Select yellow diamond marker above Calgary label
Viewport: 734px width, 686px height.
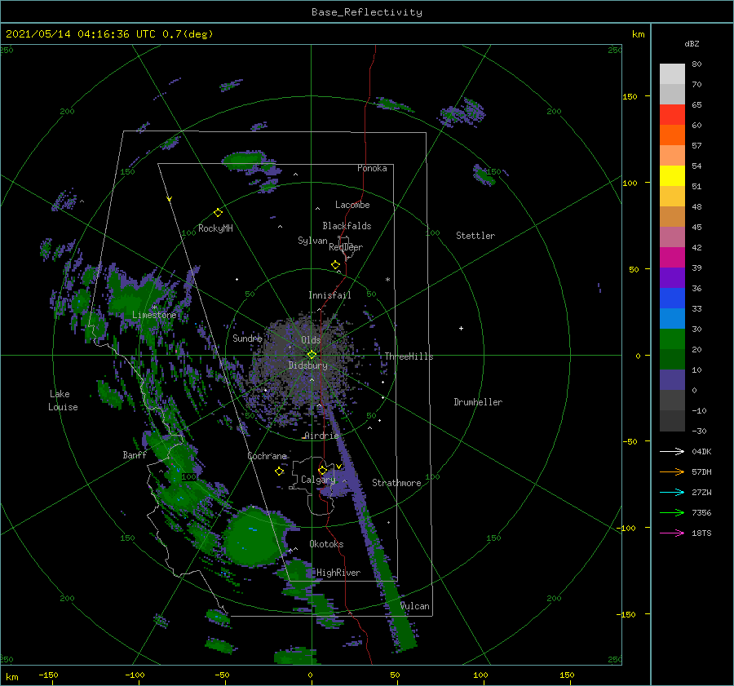click(x=322, y=470)
